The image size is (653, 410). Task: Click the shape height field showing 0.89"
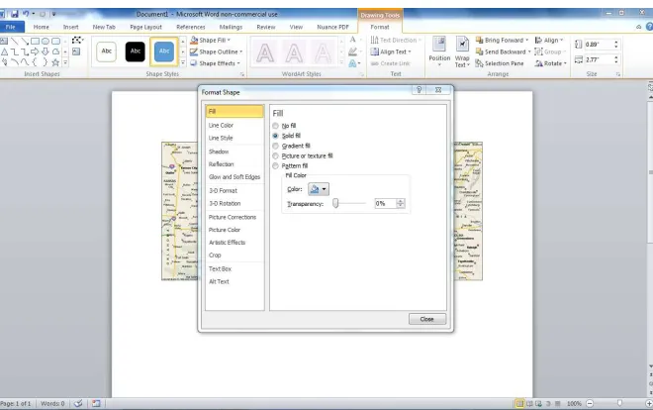[599, 45]
